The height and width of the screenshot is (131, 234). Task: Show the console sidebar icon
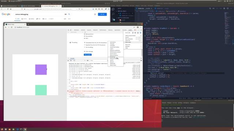[x=68, y=60]
